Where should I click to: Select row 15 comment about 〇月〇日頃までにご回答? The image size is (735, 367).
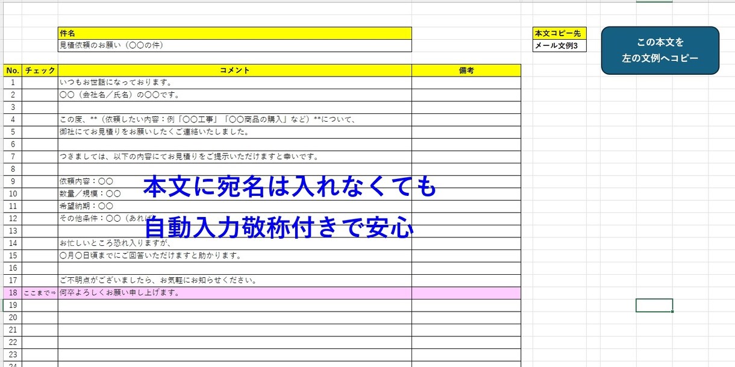click(x=235, y=256)
